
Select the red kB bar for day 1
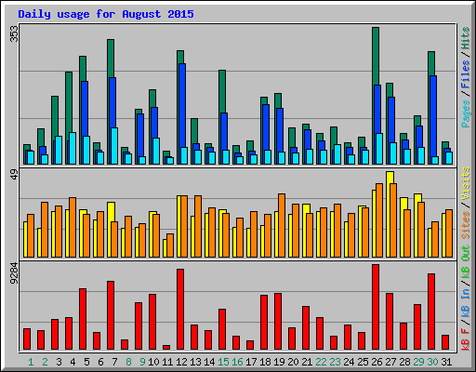click(x=27, y=339)
